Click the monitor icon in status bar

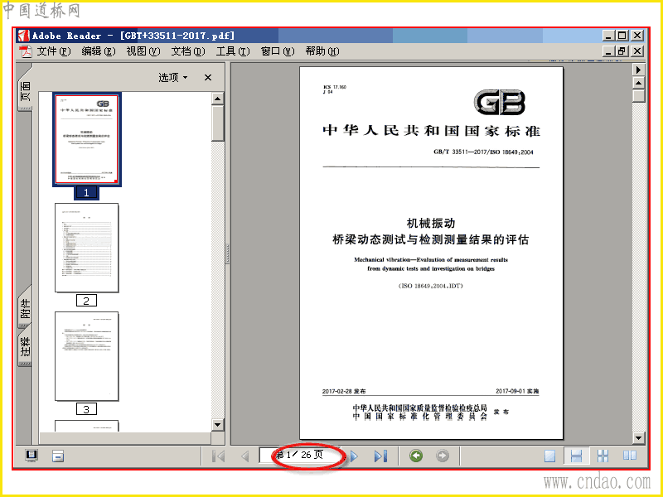click(31, 456)
